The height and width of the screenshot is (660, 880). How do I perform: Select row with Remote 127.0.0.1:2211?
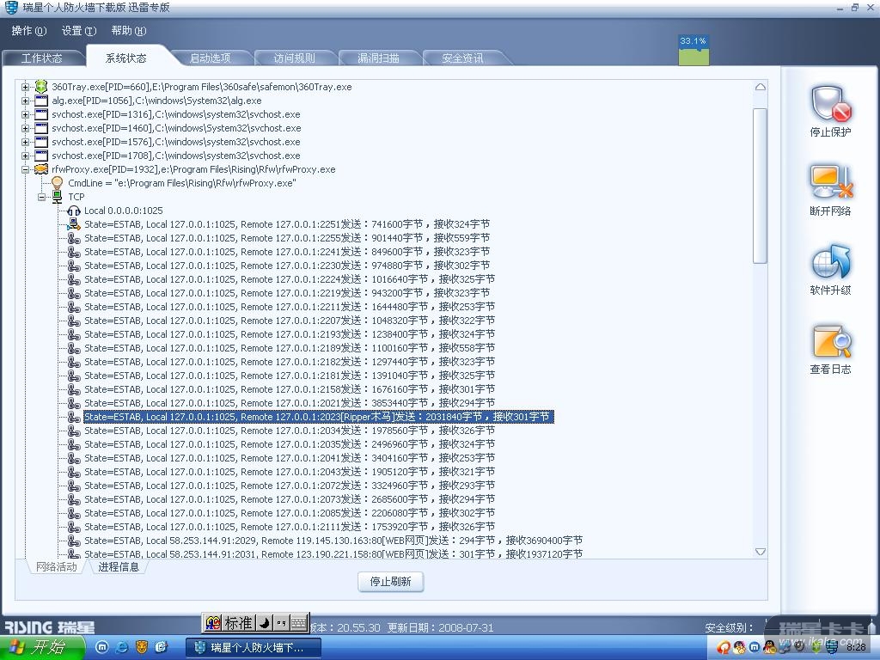(x=290, y=307)
